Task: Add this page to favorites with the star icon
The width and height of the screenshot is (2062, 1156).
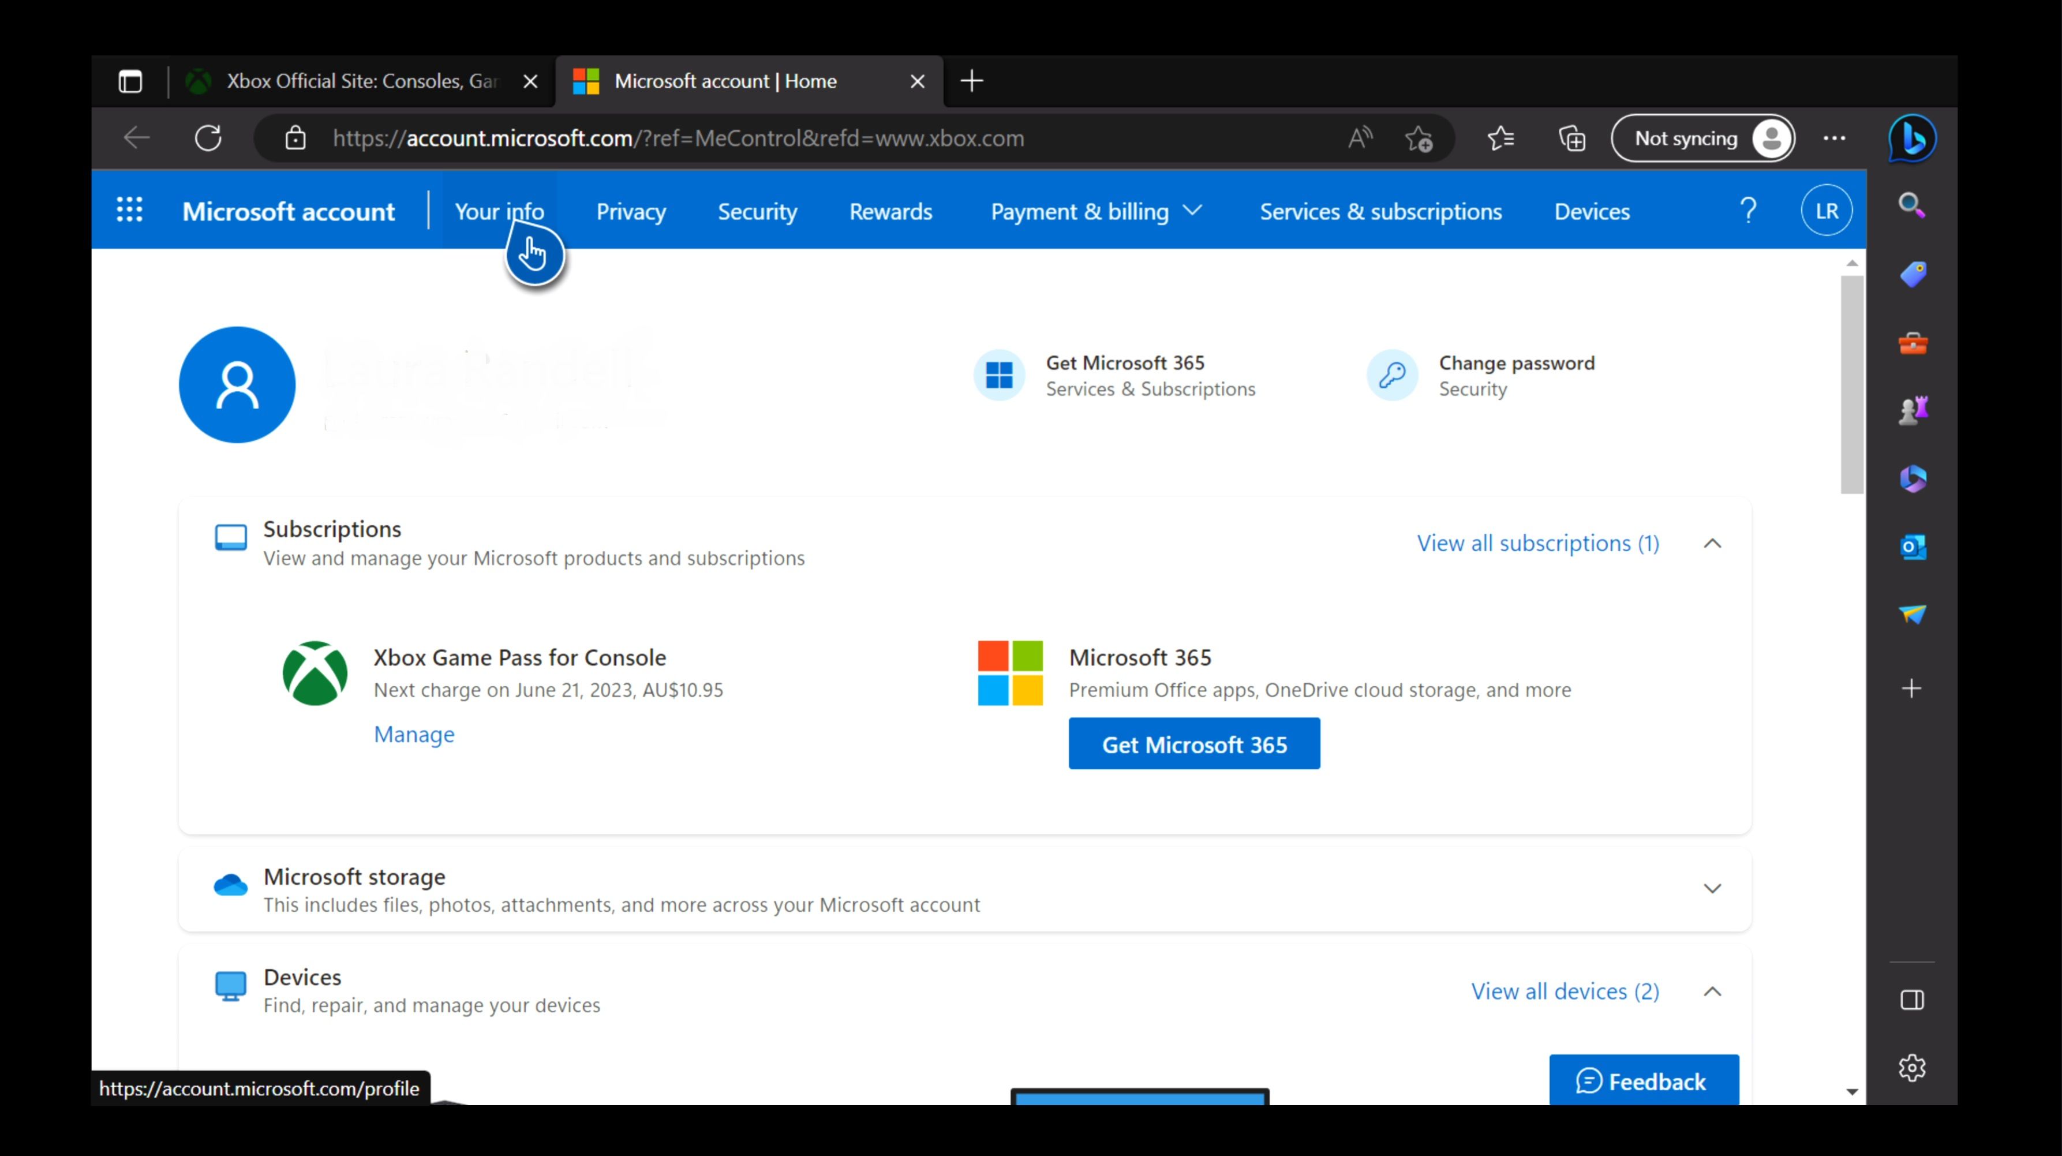Action: pos(1419,139)
